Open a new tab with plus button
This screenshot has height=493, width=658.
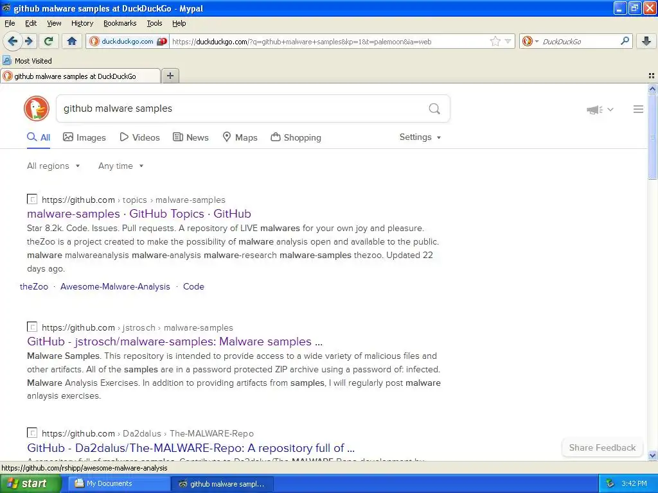click(170, 76)
